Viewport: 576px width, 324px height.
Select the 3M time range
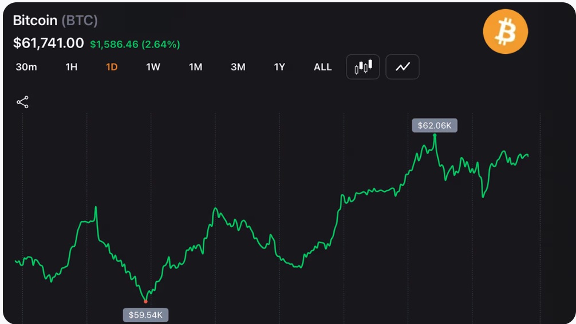tap(238, 67)
